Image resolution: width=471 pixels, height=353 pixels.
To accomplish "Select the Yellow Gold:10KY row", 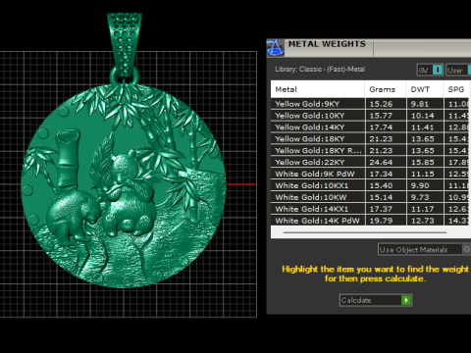I will [370, 116].
